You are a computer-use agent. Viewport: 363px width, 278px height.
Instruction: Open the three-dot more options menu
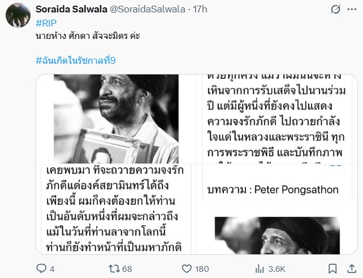coord(352,10)
